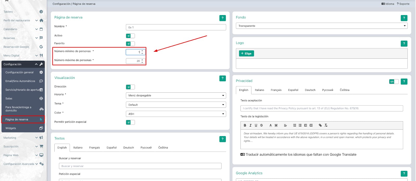The image size is (416, 181).
Task: Click Buscar y reservar text field
Action: tap(140, 166)
